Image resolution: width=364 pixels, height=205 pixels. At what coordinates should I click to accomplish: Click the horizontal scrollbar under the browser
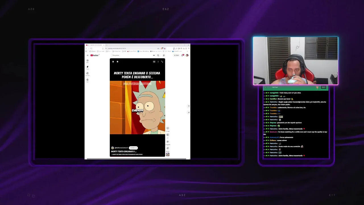click(x=136, y=159)
